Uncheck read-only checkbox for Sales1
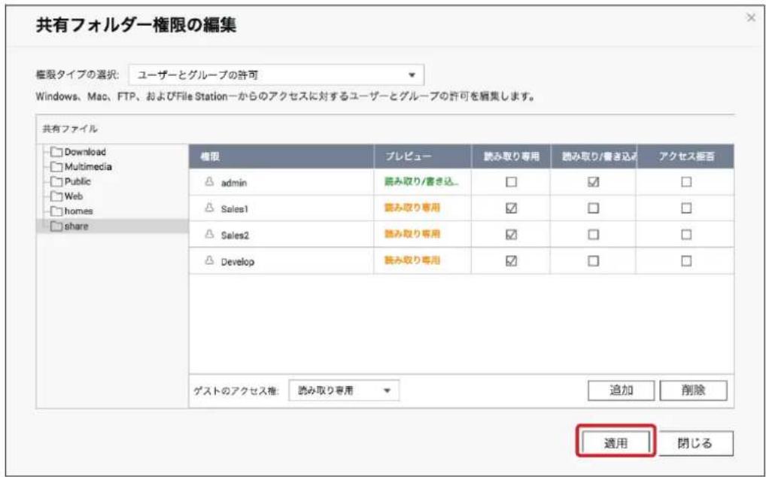This screenshot has height=477, width=766. pyautogui.click(x=511, y=208)
